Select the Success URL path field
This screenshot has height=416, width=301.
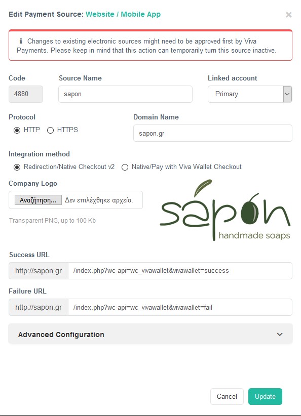[x=181, y=270]
